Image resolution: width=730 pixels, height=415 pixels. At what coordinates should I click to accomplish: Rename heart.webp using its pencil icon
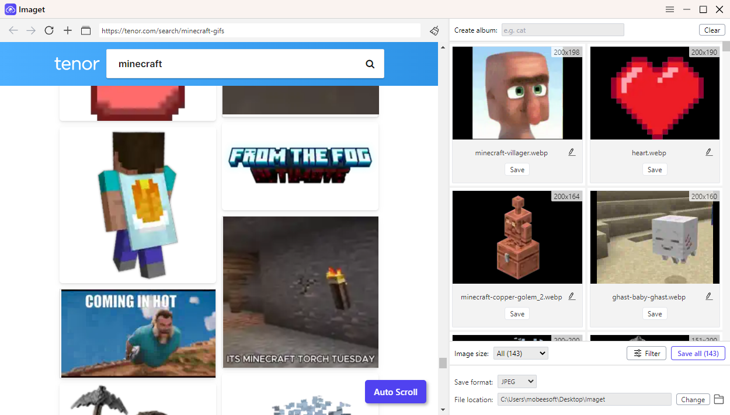[708, 151]
